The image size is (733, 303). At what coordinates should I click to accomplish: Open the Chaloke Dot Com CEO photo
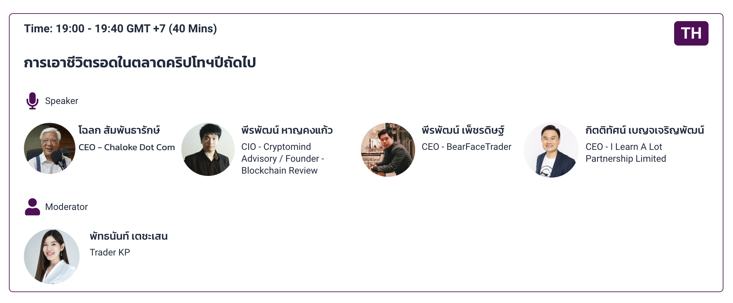[50, 149]
